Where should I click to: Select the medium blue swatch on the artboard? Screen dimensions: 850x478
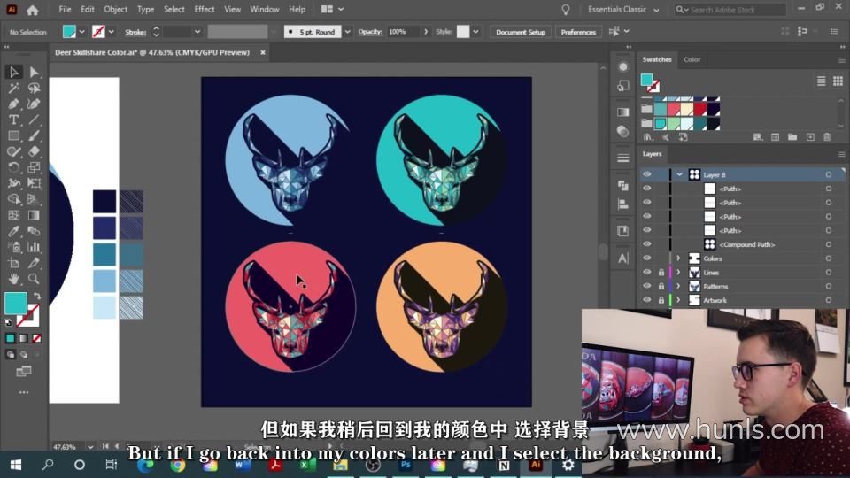[x=104, y=254]
